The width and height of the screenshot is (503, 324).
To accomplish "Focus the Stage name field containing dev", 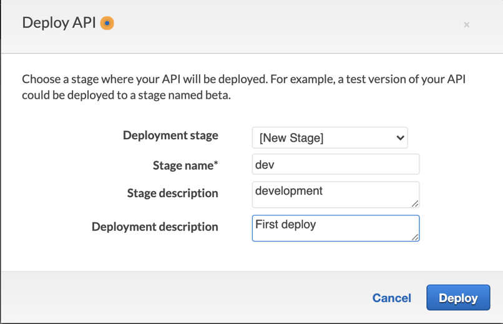I will coord(335,165).
